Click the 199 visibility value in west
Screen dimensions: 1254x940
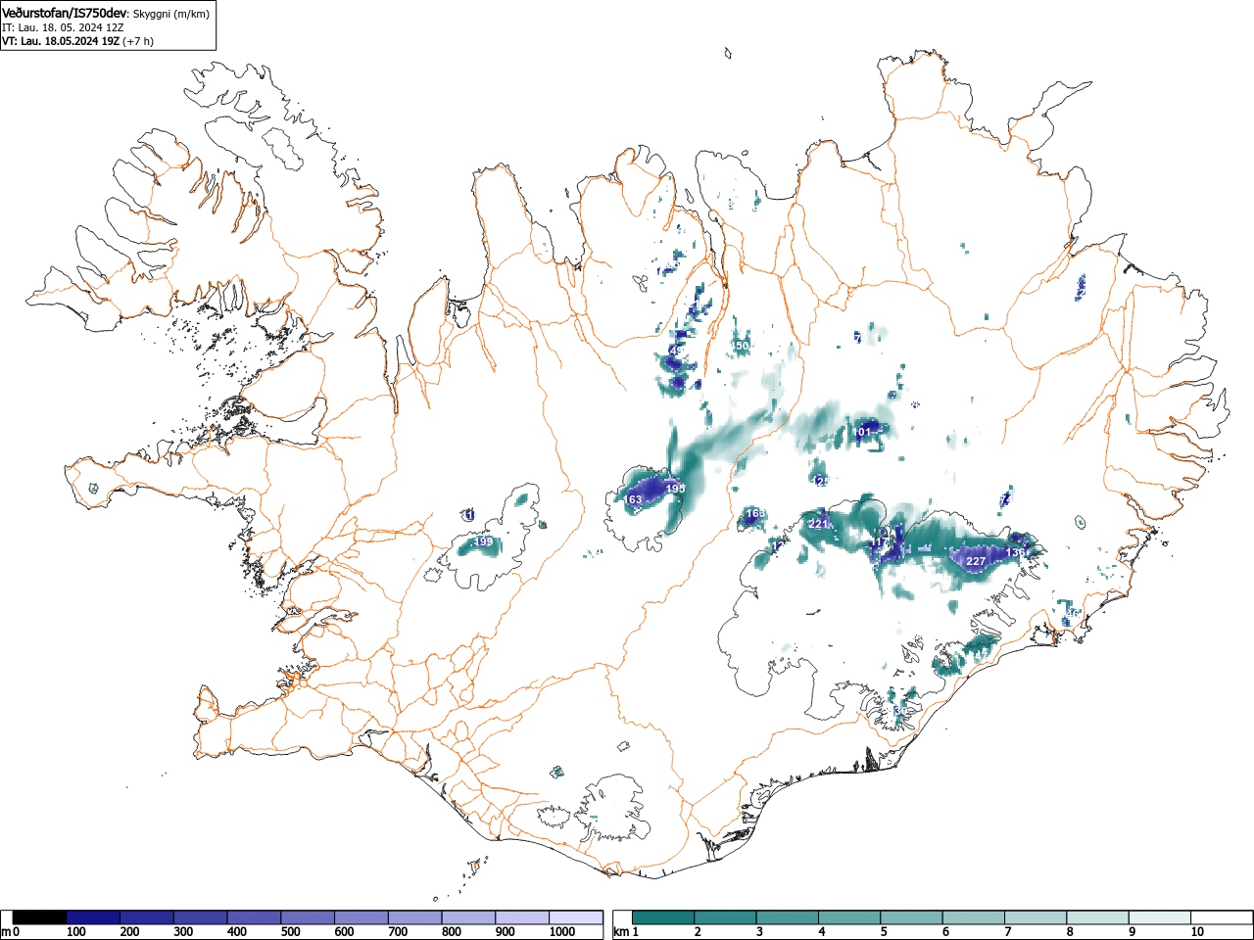(483, 541)
